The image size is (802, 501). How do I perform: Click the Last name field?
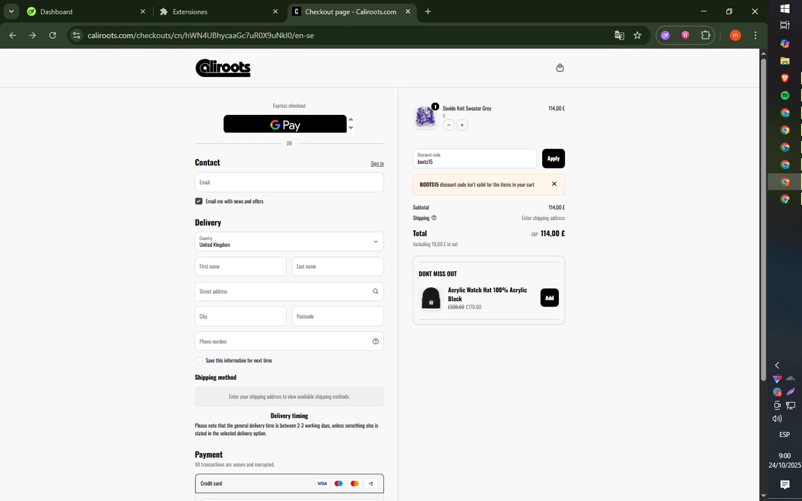pos(338,267)
